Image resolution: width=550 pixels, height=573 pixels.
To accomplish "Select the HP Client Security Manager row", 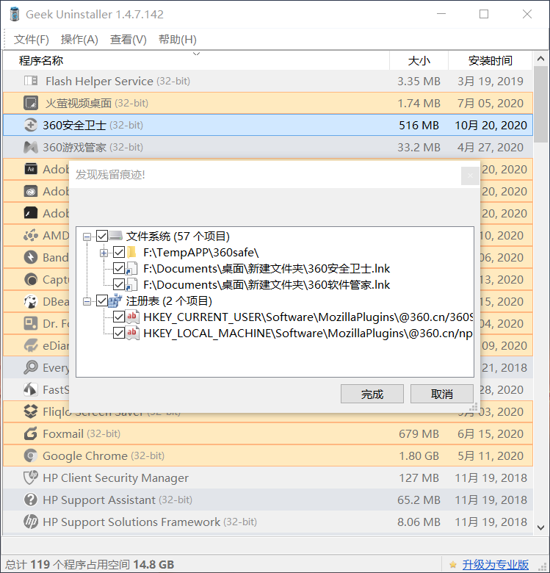I will [x=268, y=478].
